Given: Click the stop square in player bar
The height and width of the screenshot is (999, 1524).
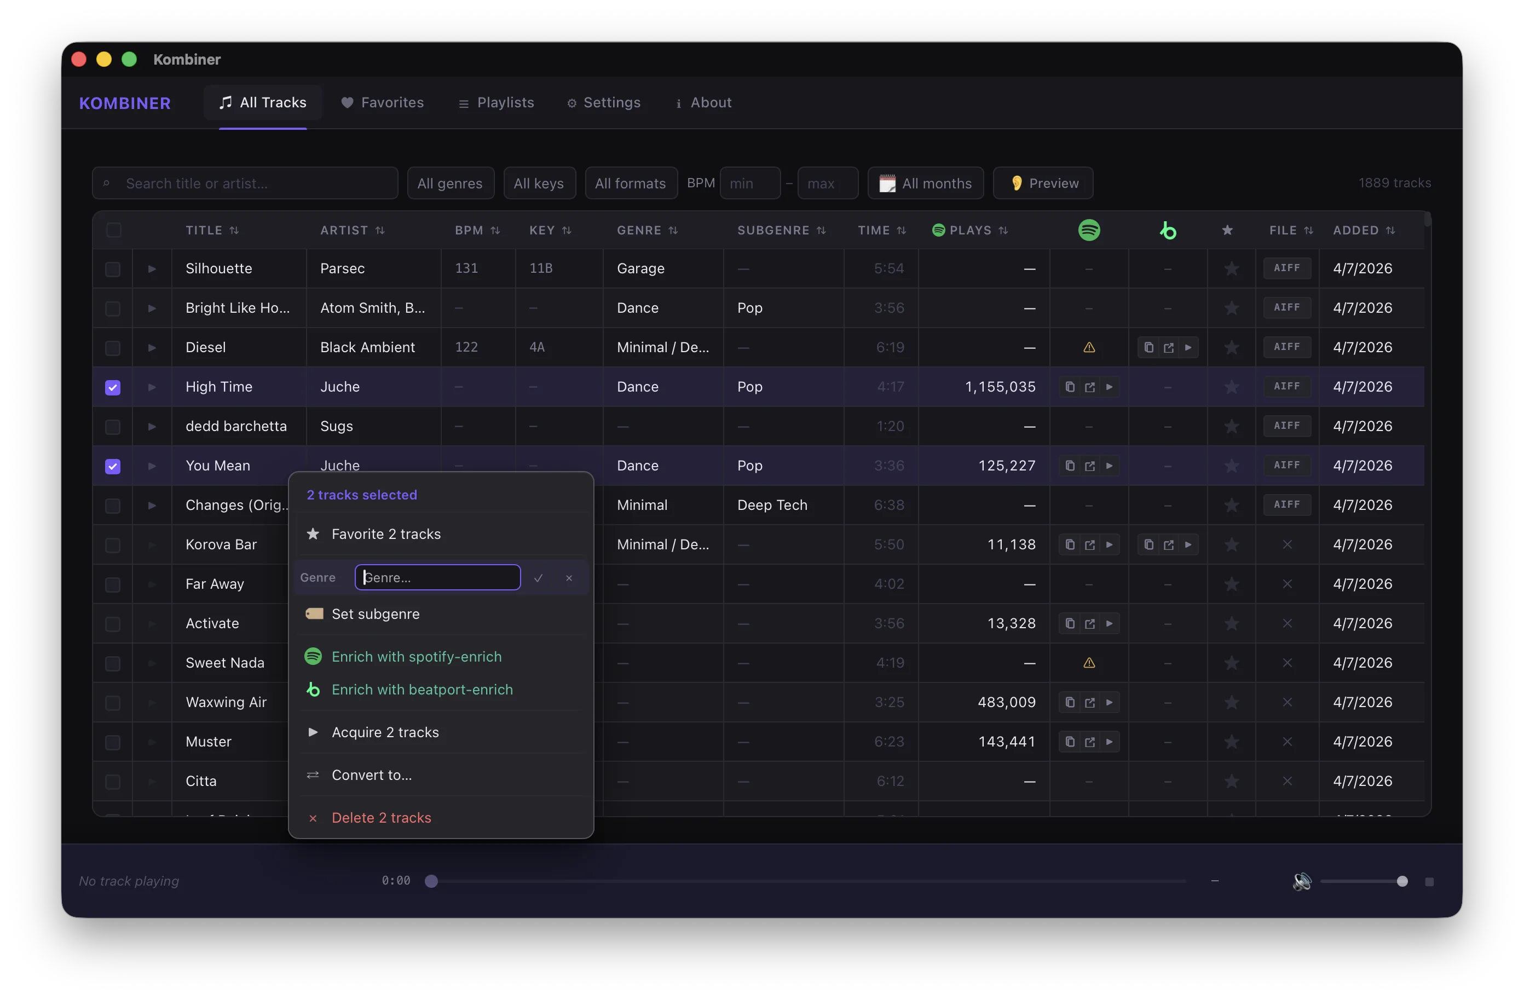Looking at the screenshot, I should [x=1429, y=882].
